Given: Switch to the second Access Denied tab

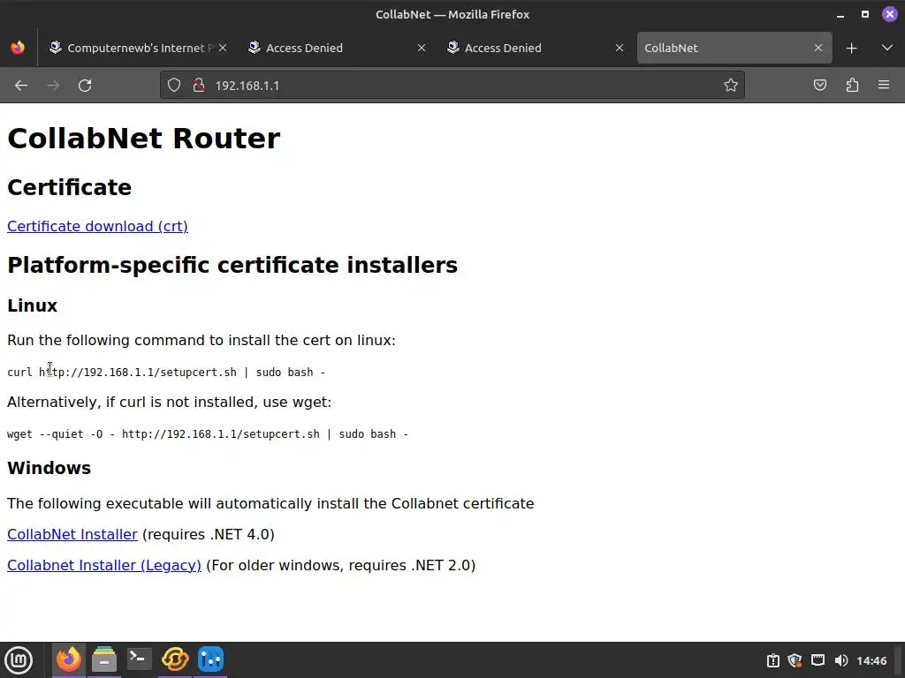Looking at the screenshot, I should click(x=535, y=48).
